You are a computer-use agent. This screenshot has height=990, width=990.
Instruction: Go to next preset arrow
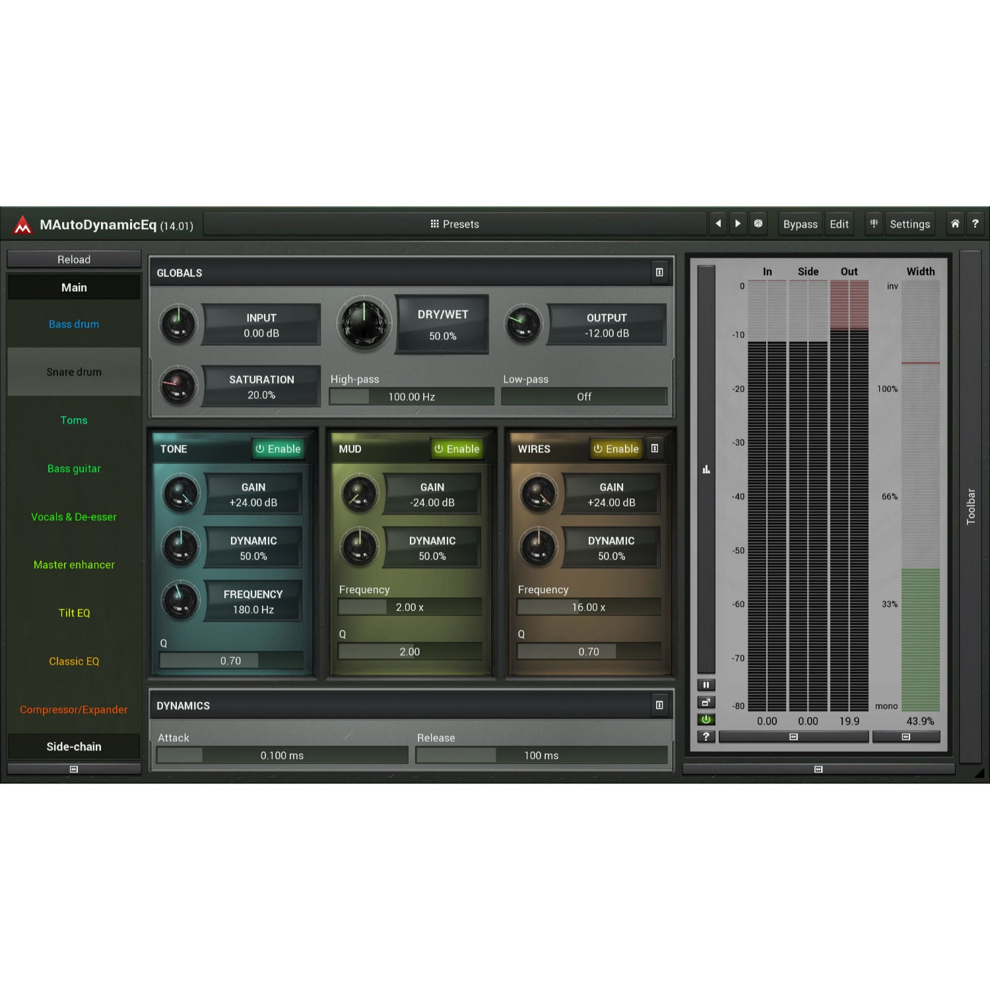click(x=738, y=224)
